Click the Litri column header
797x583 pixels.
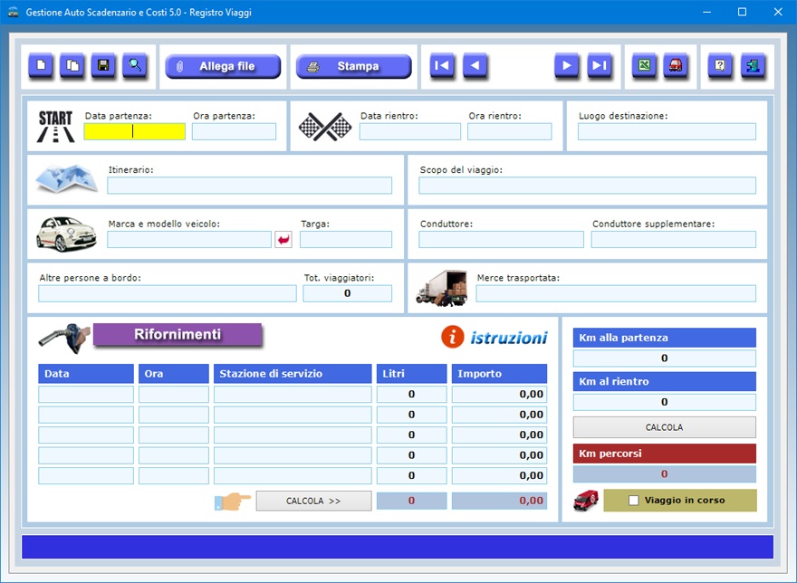coord(412,374)
